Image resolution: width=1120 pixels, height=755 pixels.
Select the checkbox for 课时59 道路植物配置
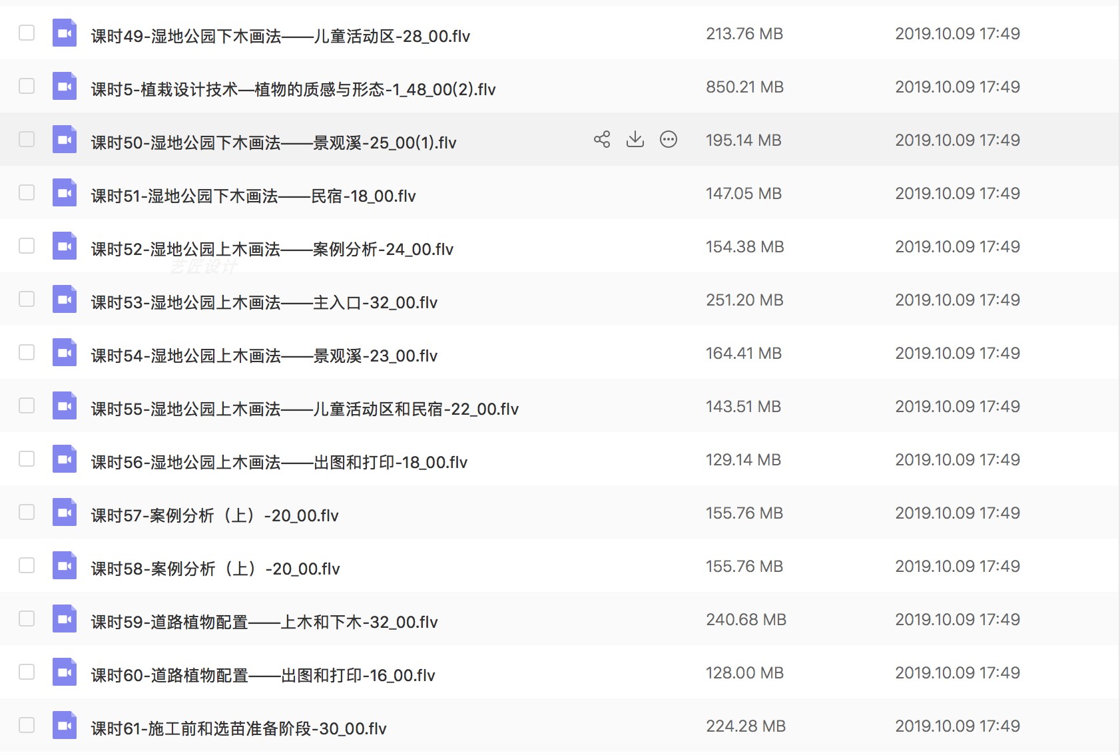27,619
